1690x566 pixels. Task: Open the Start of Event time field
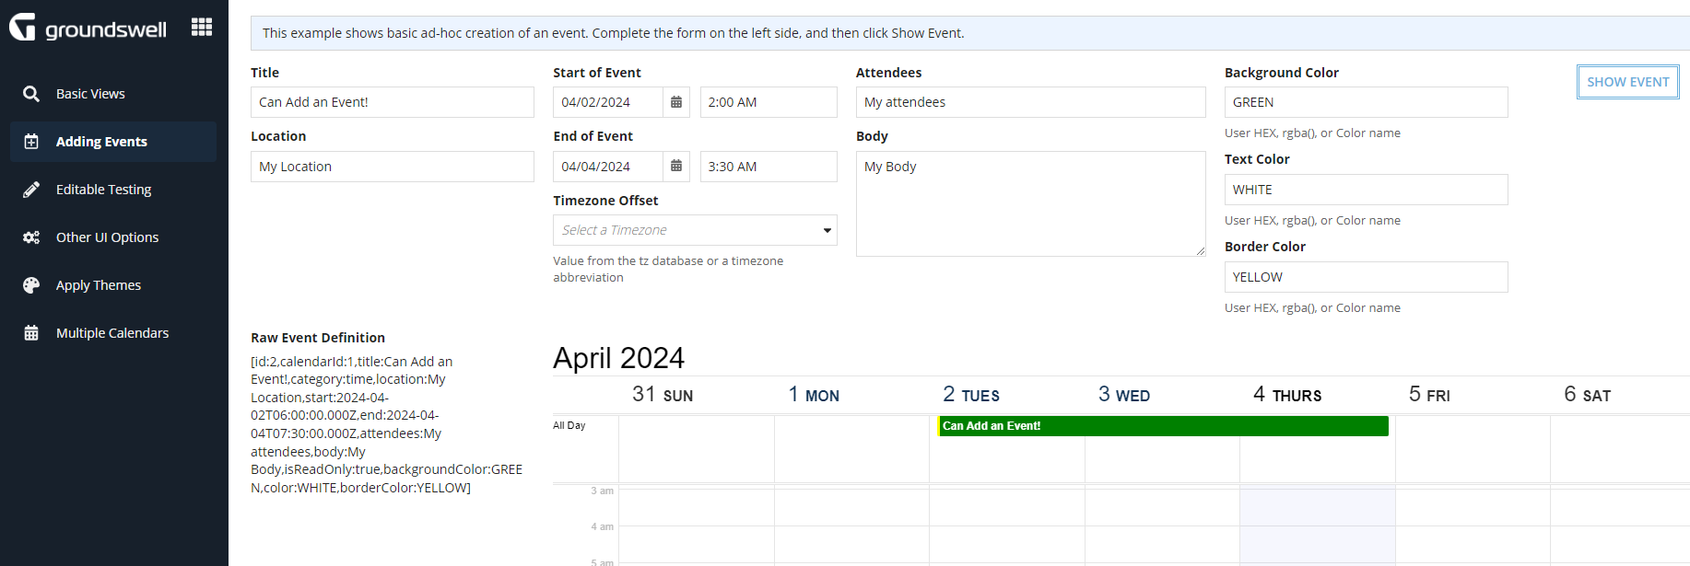pos(769,102)
